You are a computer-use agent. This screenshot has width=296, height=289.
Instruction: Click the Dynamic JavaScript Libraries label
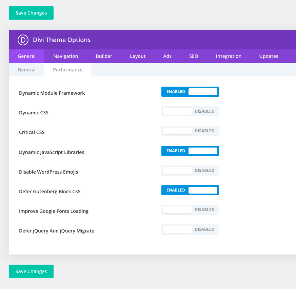pyautogui.click(x=52, y=152)
